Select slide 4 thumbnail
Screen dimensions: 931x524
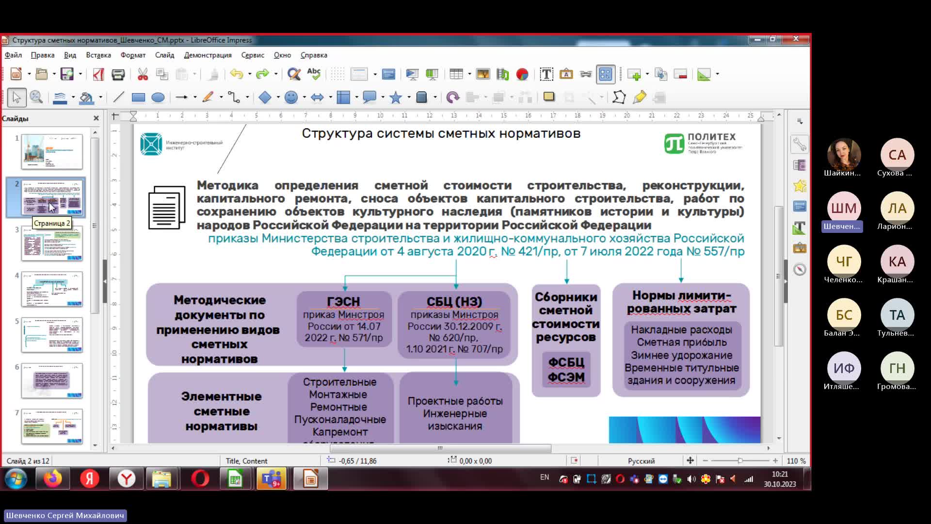tap(52, 290)
